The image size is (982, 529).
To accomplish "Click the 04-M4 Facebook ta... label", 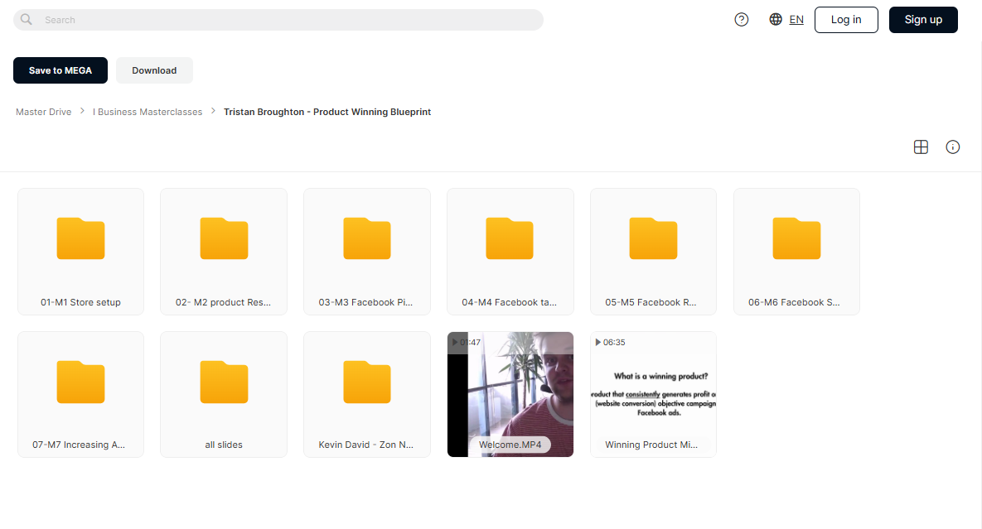I will tap(509, 302).
